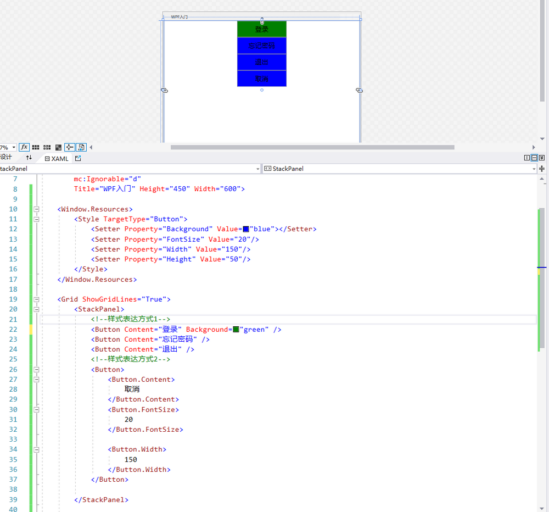
Task: Collapse the StackPanel element on line 20
Action: pyautogui.click(x=36, y=309)
